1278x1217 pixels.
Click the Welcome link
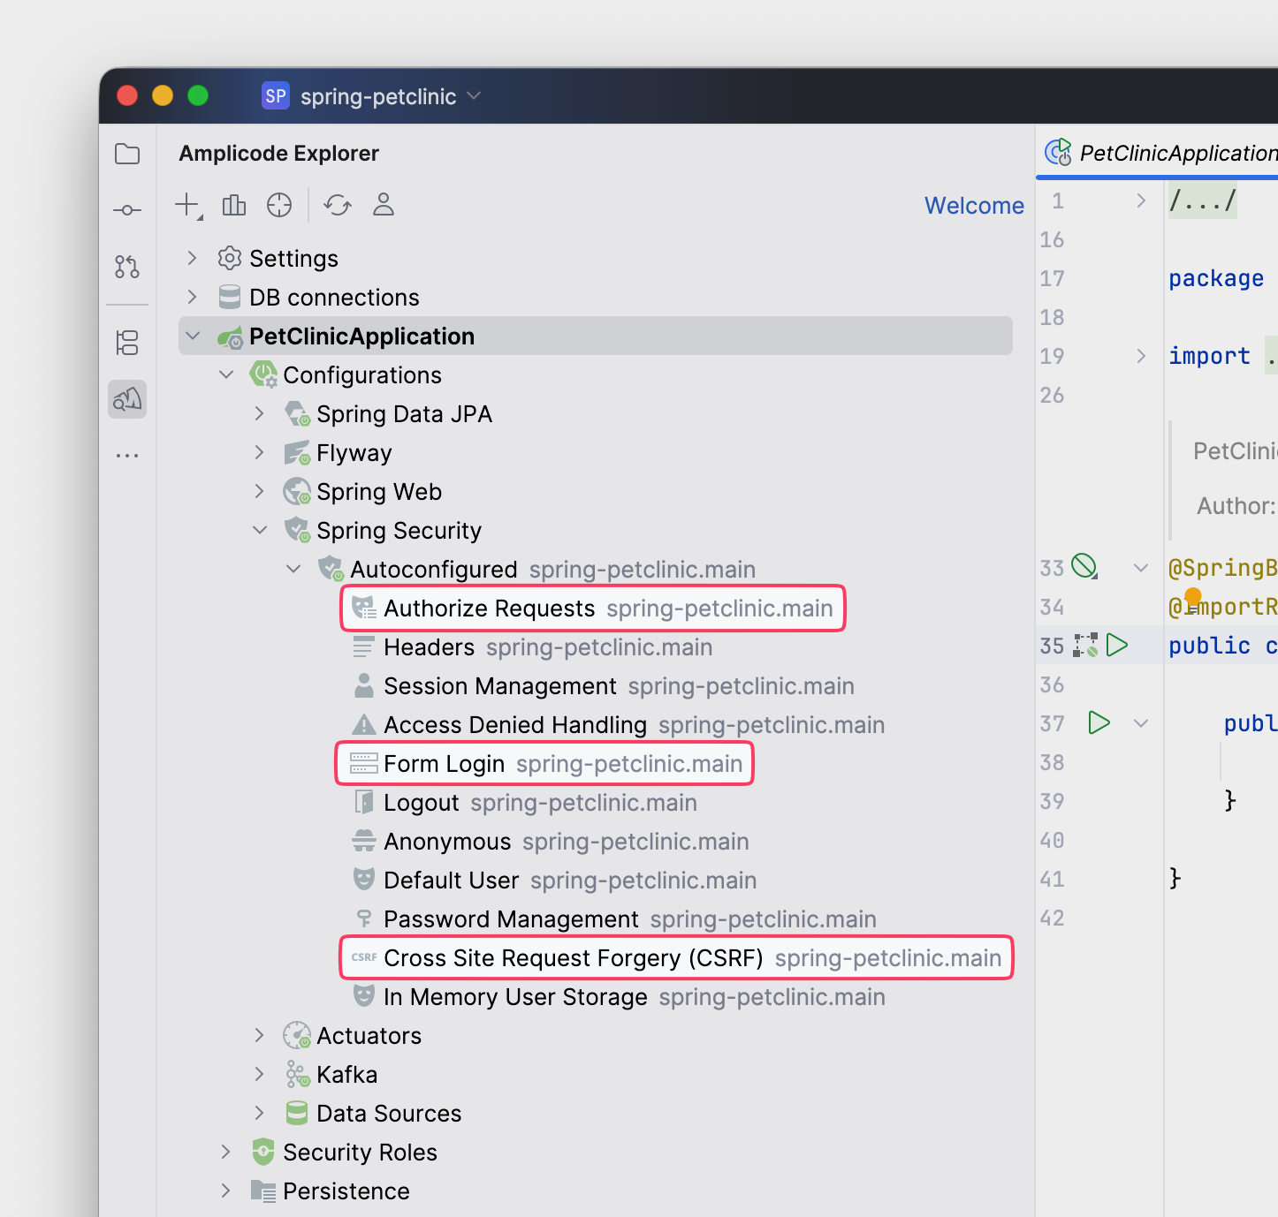[973, 206]
